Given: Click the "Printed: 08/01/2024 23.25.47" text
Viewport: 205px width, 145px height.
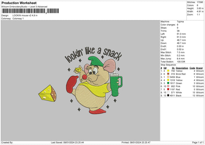Looking at the screenshot, I should coord(136,143).
